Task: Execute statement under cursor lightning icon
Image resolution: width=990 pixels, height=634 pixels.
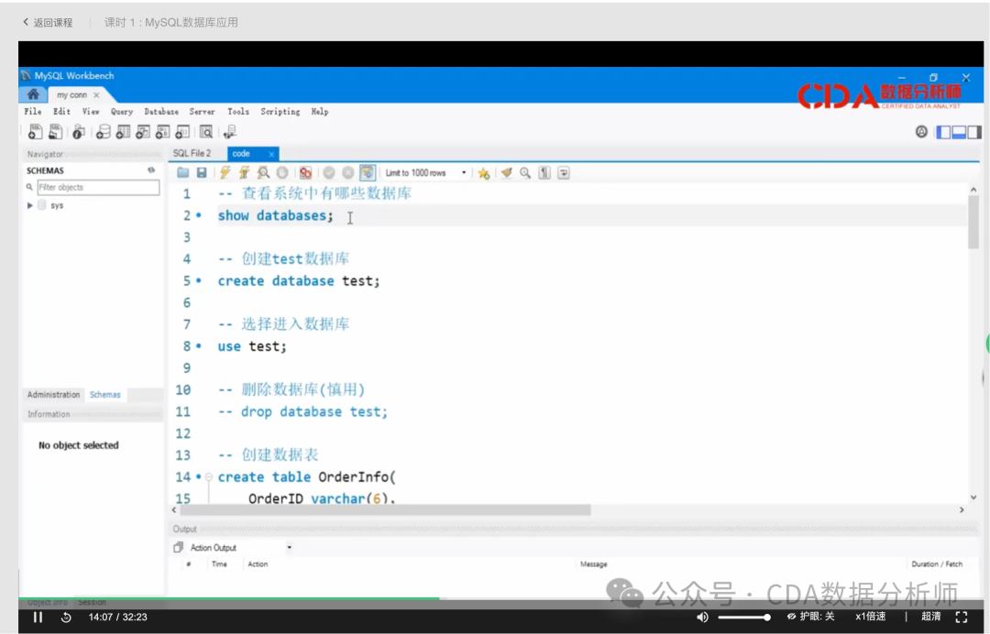Action: (245, 172)
